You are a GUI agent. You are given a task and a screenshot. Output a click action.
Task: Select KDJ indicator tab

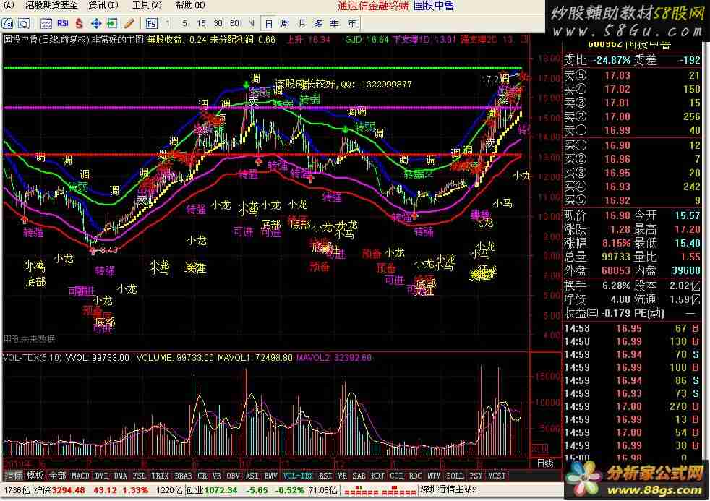click(x=378, y=476)
